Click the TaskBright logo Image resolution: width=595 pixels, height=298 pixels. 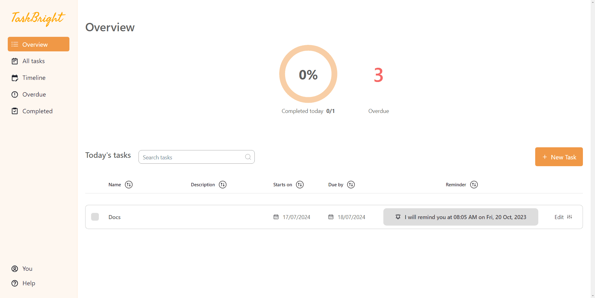[38, 18]
